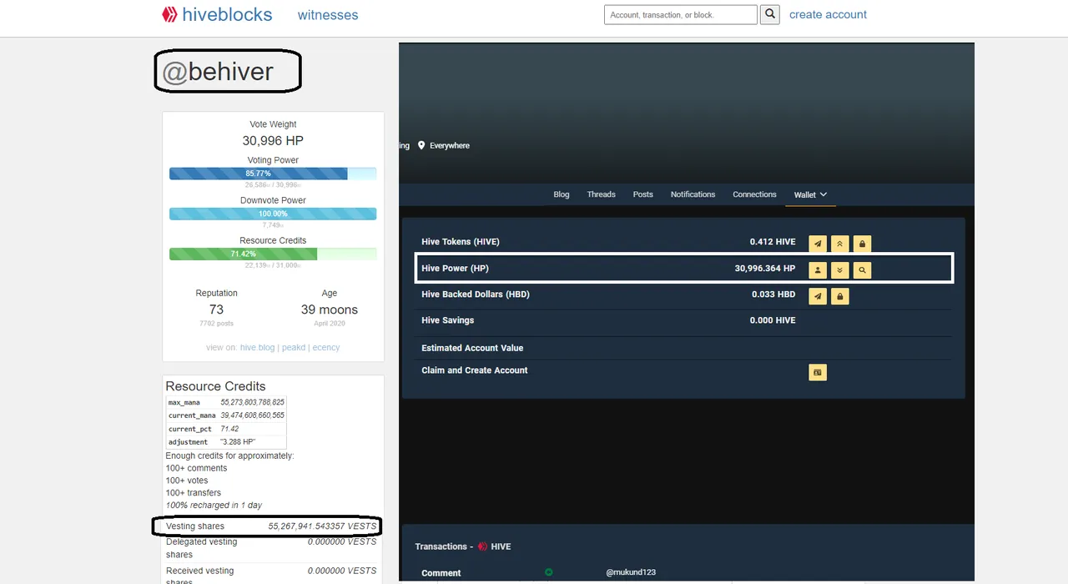
Task: Switch to the Threads tab
Action: point(601,194)
